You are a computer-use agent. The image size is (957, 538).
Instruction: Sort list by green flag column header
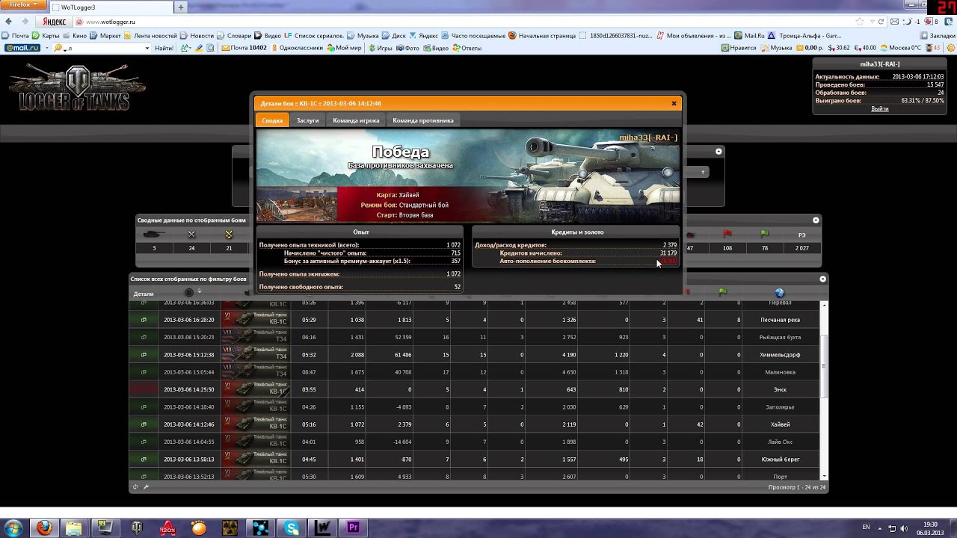[x=722, y=292]
